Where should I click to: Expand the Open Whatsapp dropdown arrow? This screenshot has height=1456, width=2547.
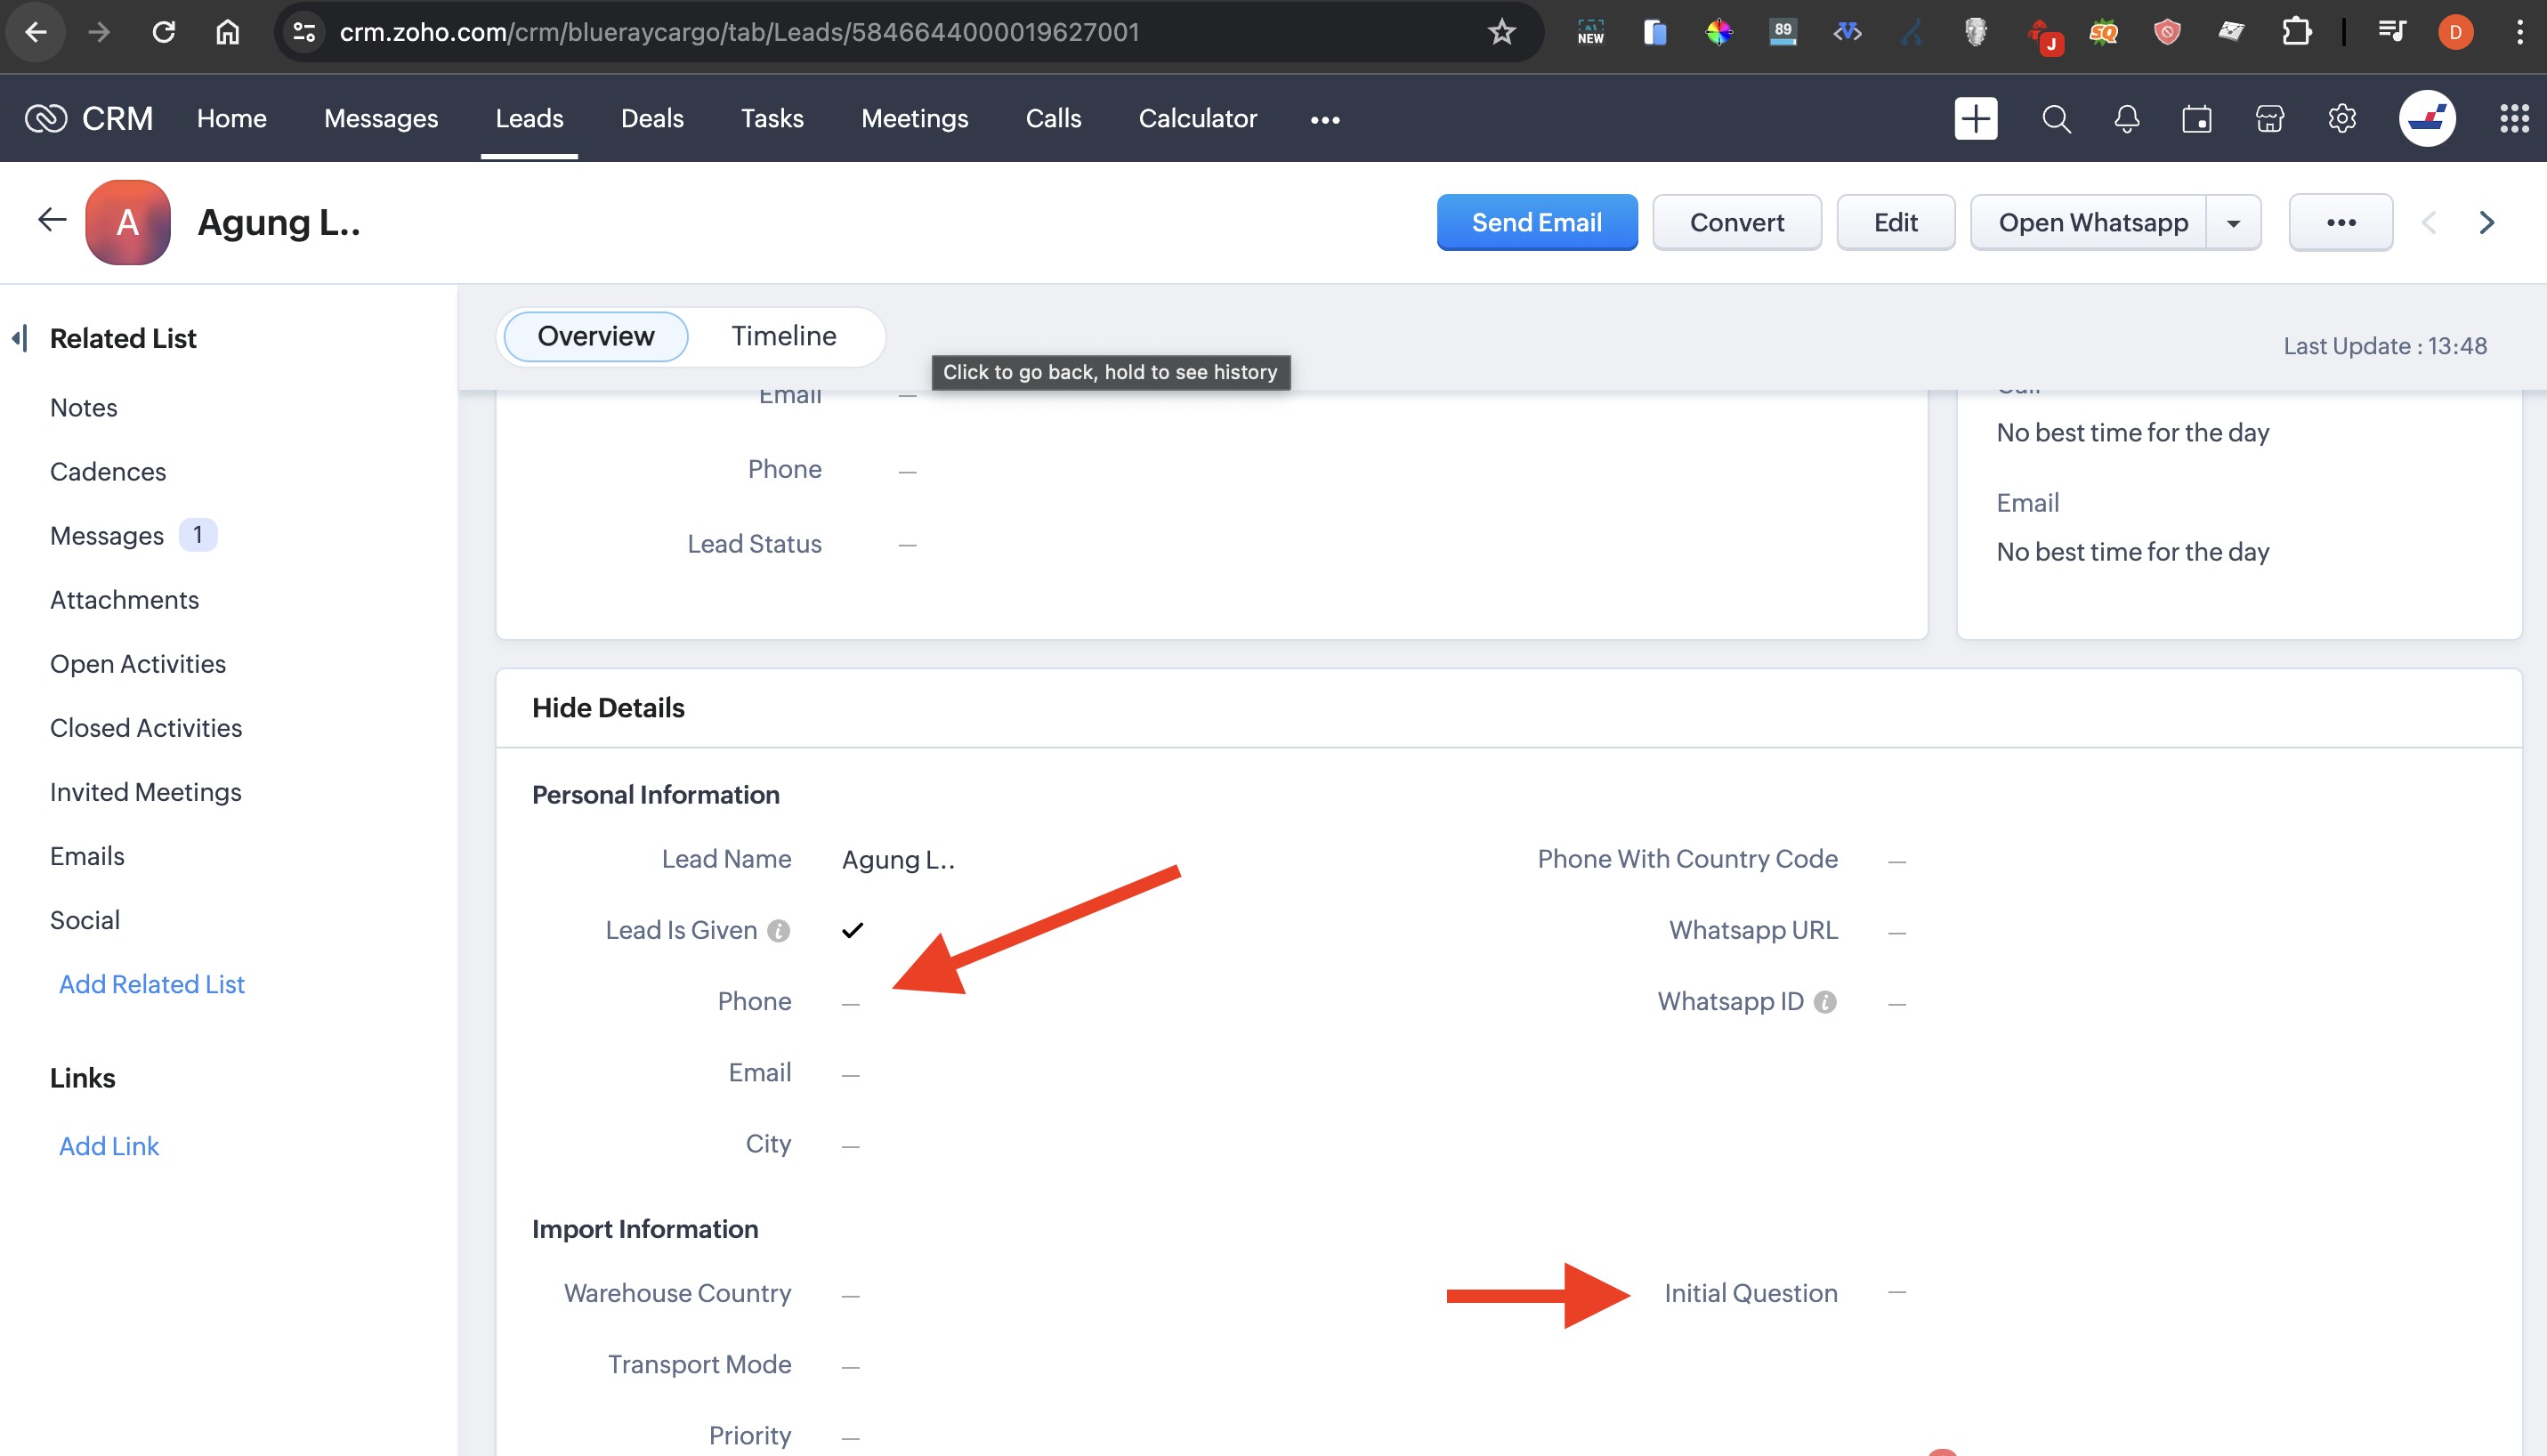coord(2233,223)
